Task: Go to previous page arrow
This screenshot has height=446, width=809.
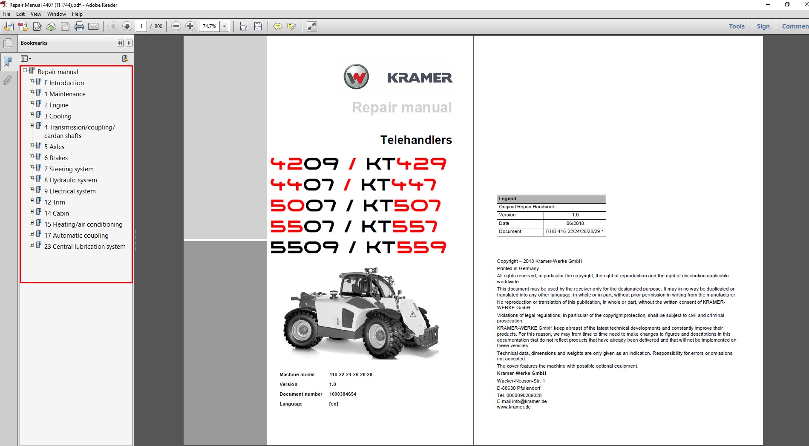Action: coord(113,26)
